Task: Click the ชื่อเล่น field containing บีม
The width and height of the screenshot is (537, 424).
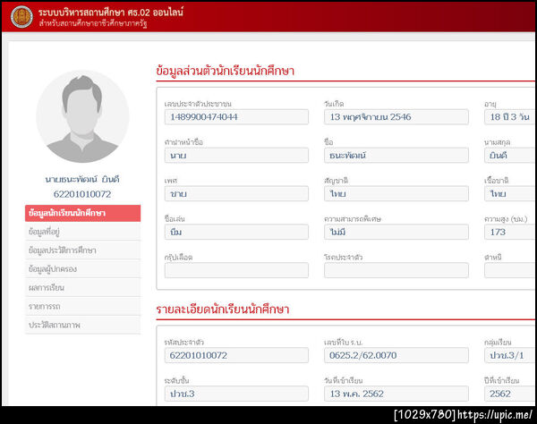Action: coord(236,232)
